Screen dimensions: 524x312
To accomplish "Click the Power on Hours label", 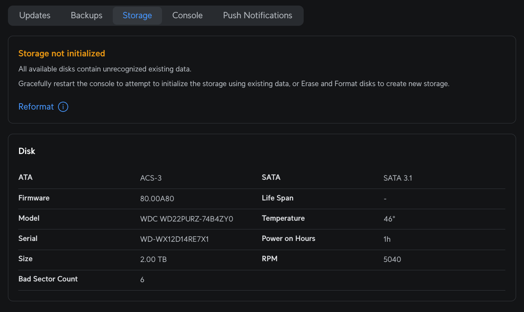I will click(x=289, y=239).
